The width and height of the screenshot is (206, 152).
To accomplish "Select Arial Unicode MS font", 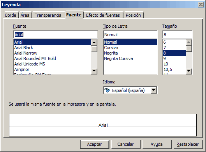I will pyautogui.click(x=52, y=64).
